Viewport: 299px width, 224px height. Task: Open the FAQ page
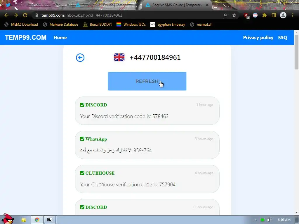[x=283, y=38]
